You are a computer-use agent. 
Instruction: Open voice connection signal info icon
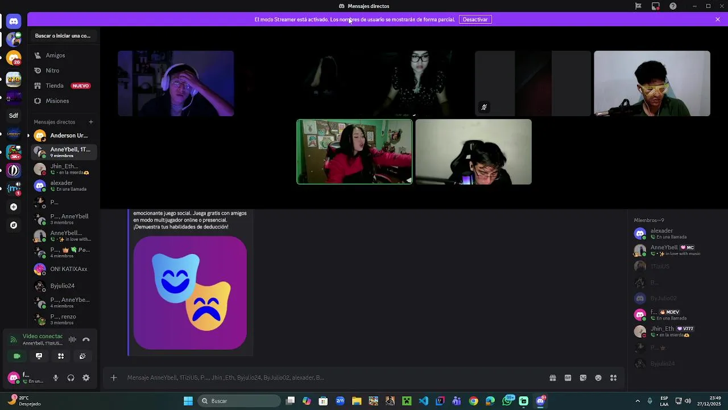(x=13, y=340)
